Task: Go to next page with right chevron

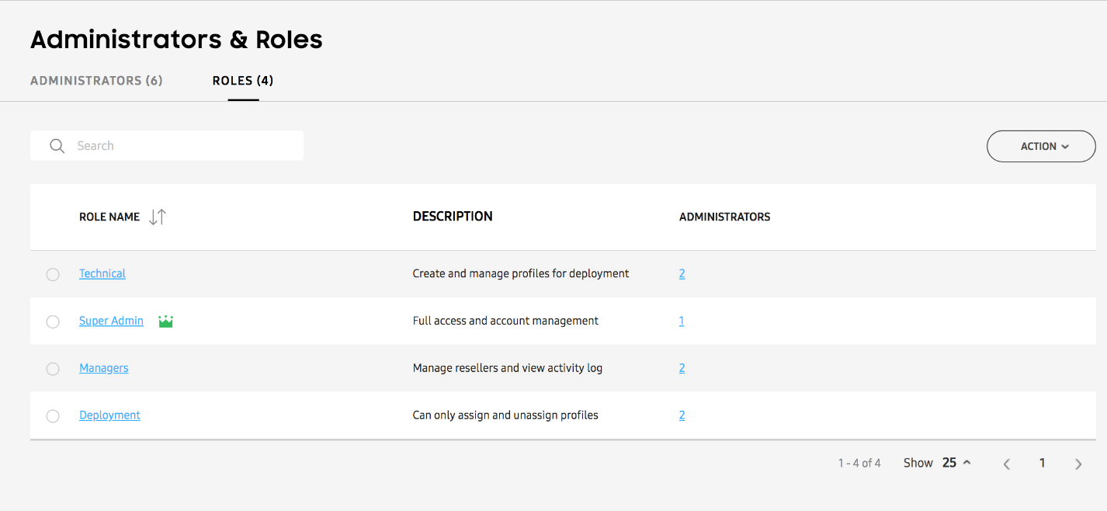Action: coord(1078,464)
